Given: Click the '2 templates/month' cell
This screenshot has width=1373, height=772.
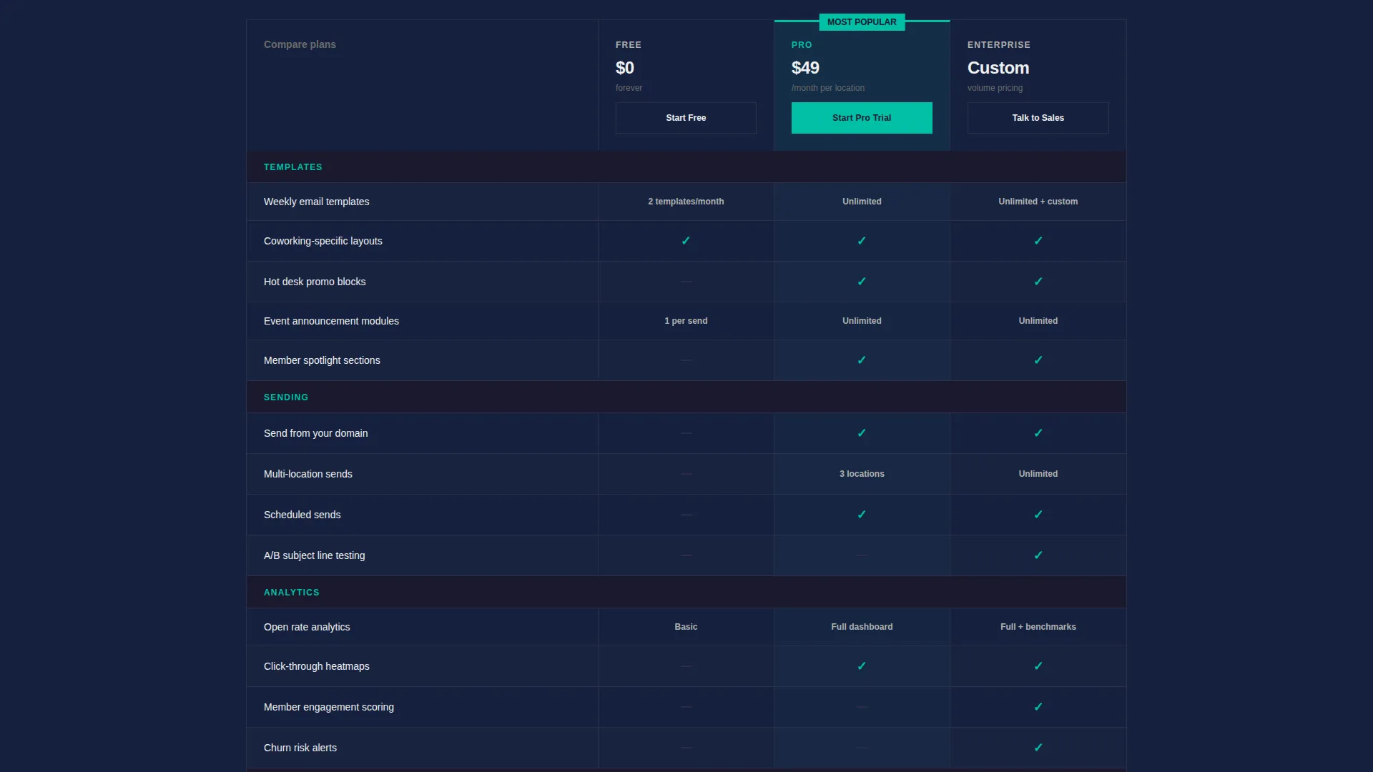Looking at the screenshot, I should click(686, 202).
